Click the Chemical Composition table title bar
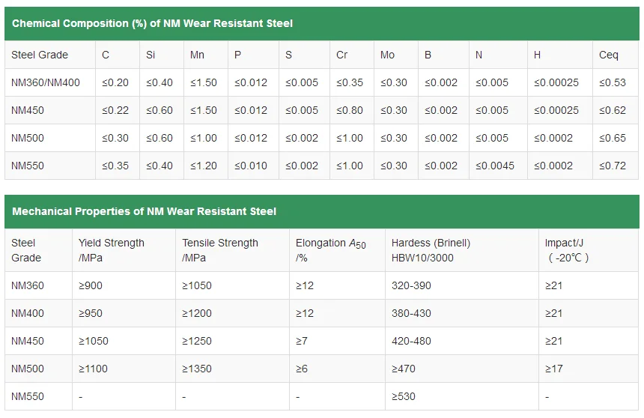644x418 pixels. pyautogui.click(x=152, y=23)
